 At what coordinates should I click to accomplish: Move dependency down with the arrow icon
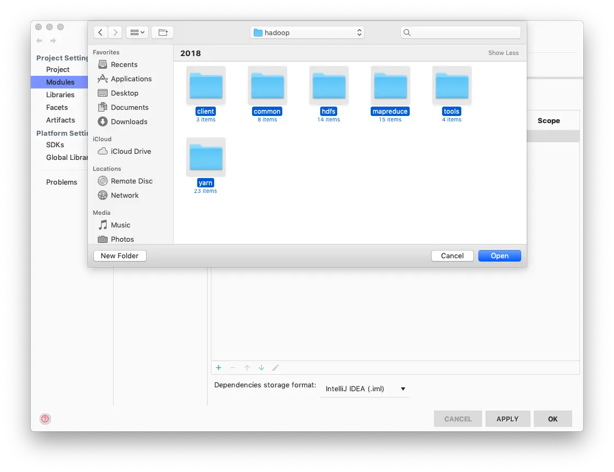coord(261,368)
